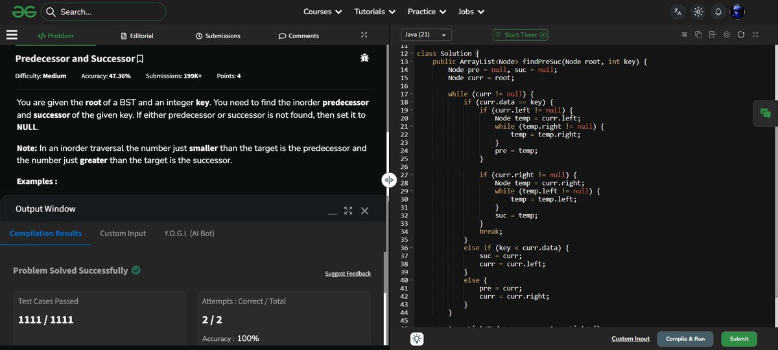Open the floating chat bubble icon
The width and height of the screenshot is (778, 350).
point(766,113)
